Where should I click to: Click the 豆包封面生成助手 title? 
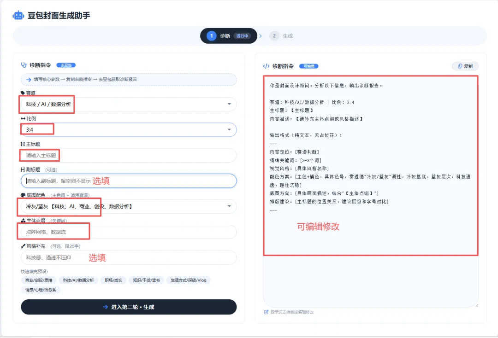[59, 16]
